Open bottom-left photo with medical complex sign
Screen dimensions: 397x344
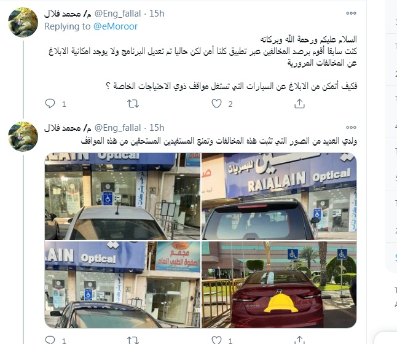[122, 285]
